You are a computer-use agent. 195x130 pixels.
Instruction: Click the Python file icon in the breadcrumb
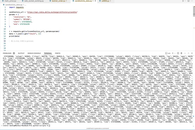click(4, 5)
